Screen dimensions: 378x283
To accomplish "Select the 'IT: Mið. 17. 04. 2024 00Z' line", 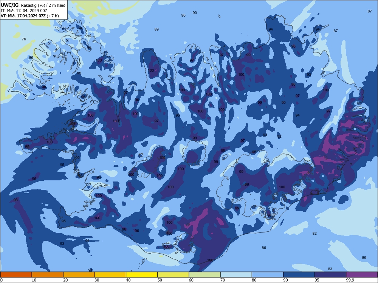I will (24, 11).
